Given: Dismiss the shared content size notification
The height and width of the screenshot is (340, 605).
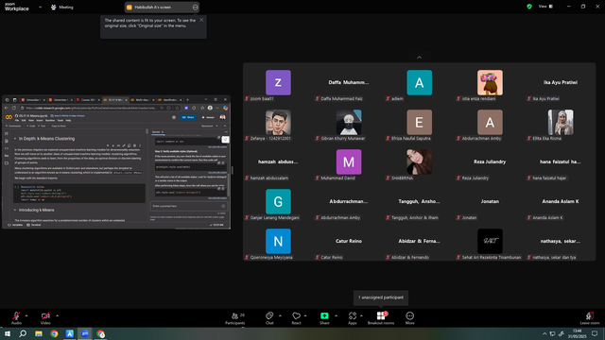Looking at the screenshot, I should click(201, 20).
